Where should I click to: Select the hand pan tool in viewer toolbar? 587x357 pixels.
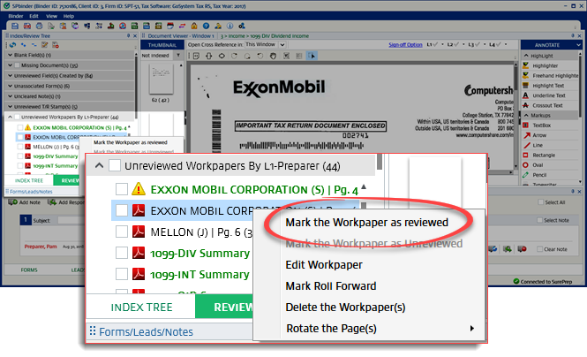274,56
